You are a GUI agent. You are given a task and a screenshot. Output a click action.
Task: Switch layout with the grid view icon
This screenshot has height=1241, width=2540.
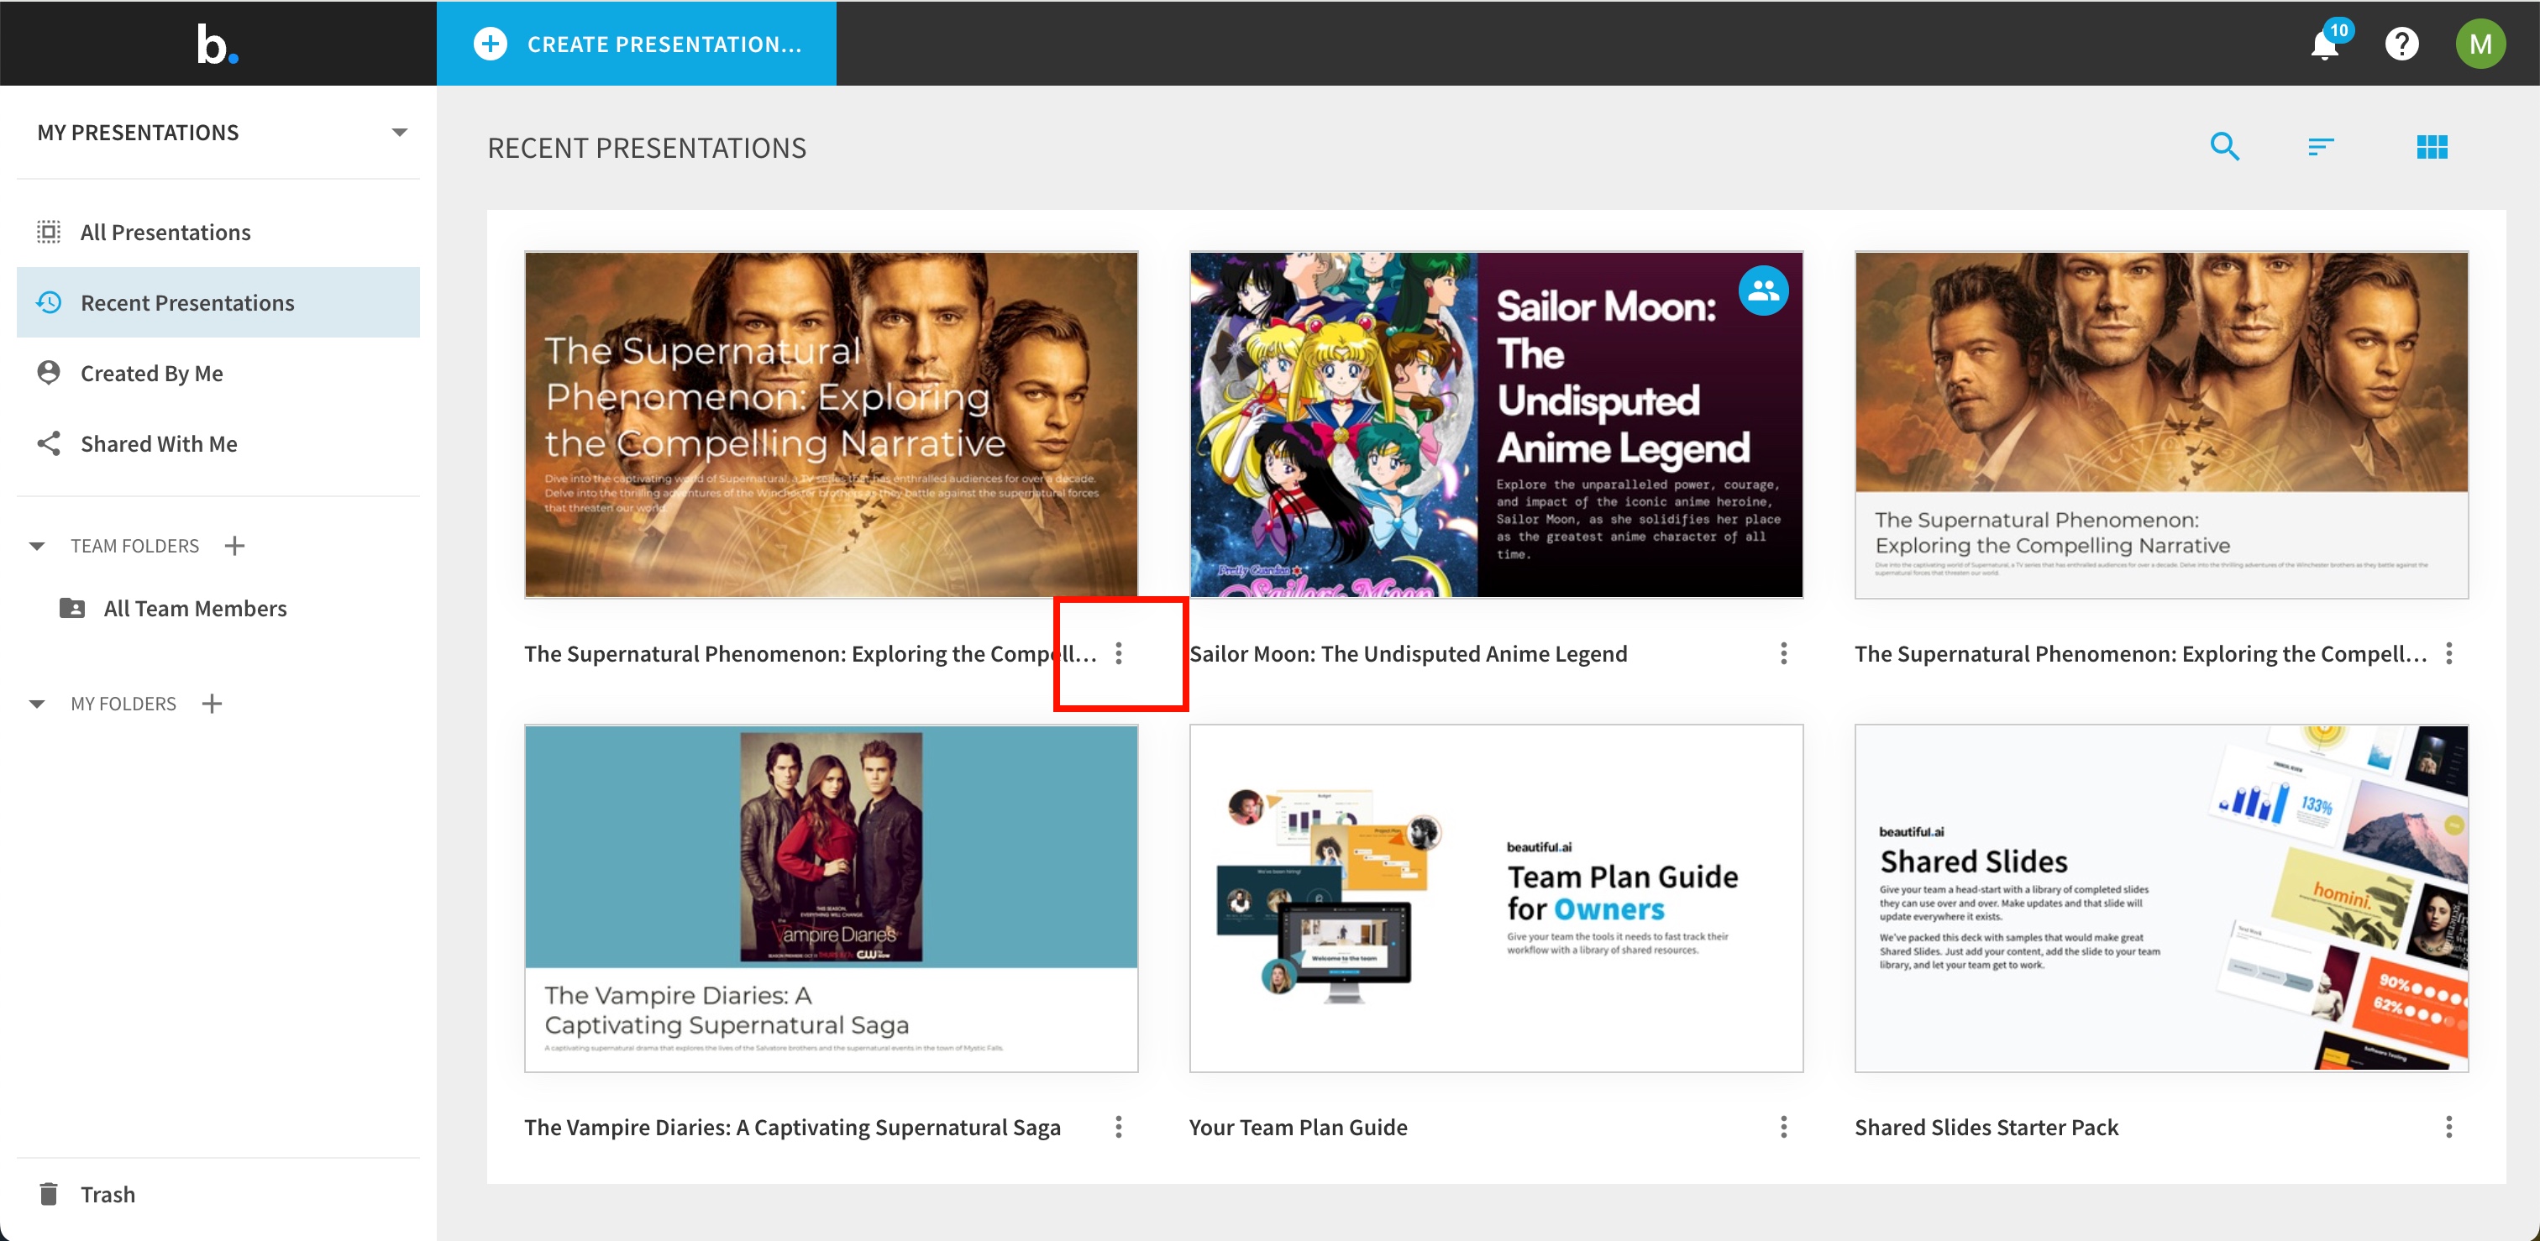tap(2432, 147)
